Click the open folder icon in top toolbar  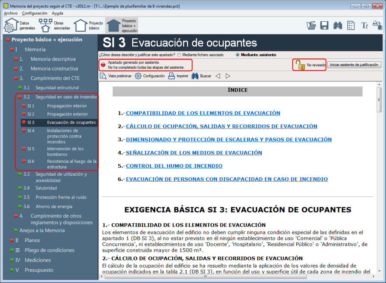311,25
